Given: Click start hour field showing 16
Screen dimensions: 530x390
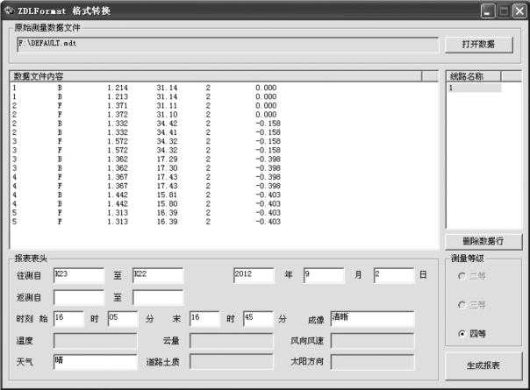Looking at the screenshot, I should pyautogui.click(x=68, y=319).
